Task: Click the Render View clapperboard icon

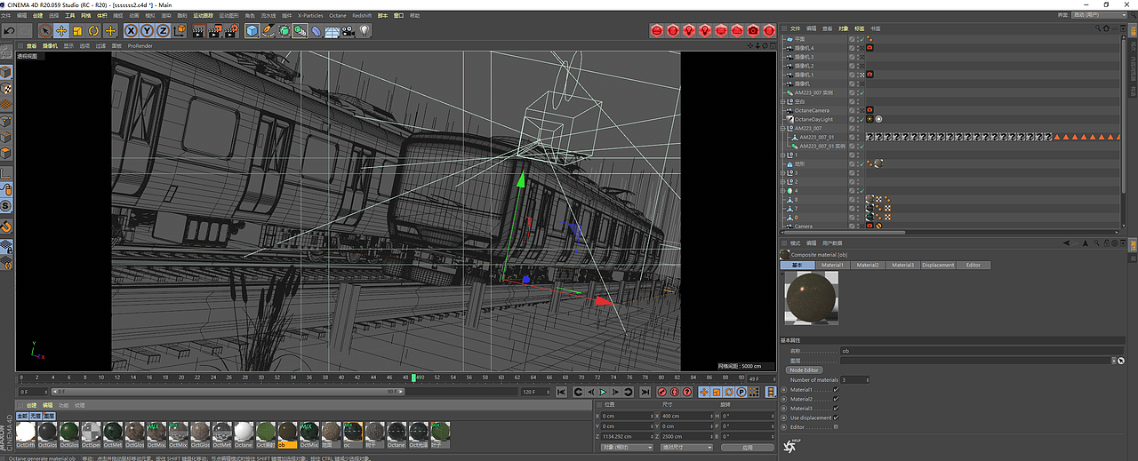Action: [198, 30]
